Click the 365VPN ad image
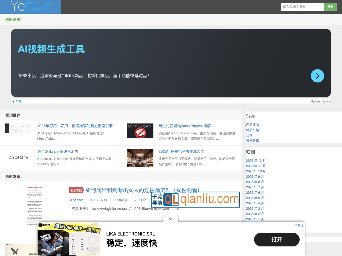The image size is (342, 256). click(69, 240)
